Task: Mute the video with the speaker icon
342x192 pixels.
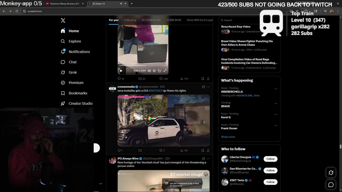Action: click(149, 71)
